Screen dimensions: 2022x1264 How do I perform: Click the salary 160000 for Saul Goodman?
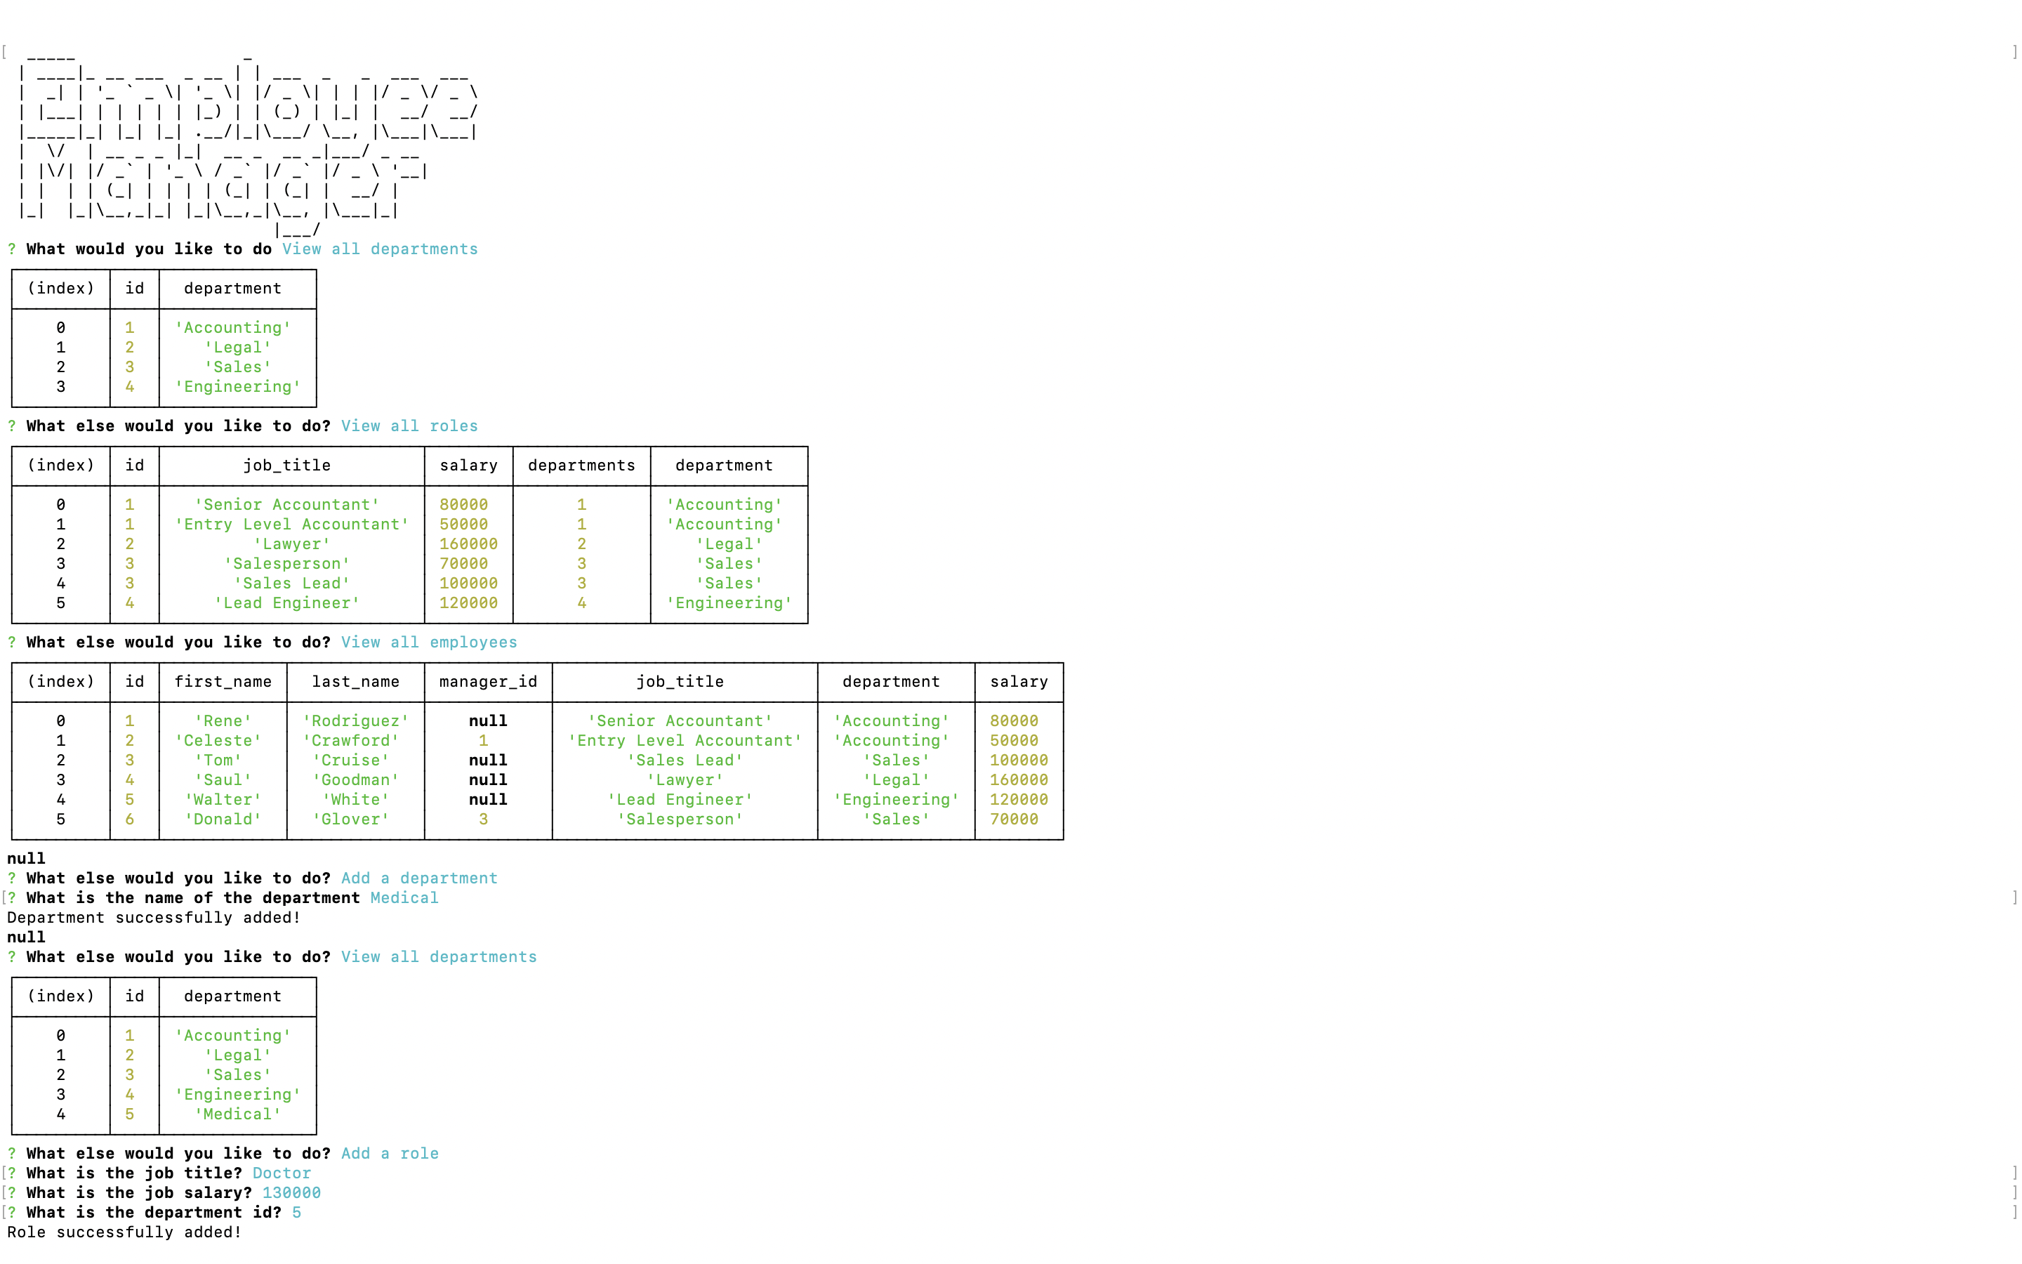[1019, 779]
